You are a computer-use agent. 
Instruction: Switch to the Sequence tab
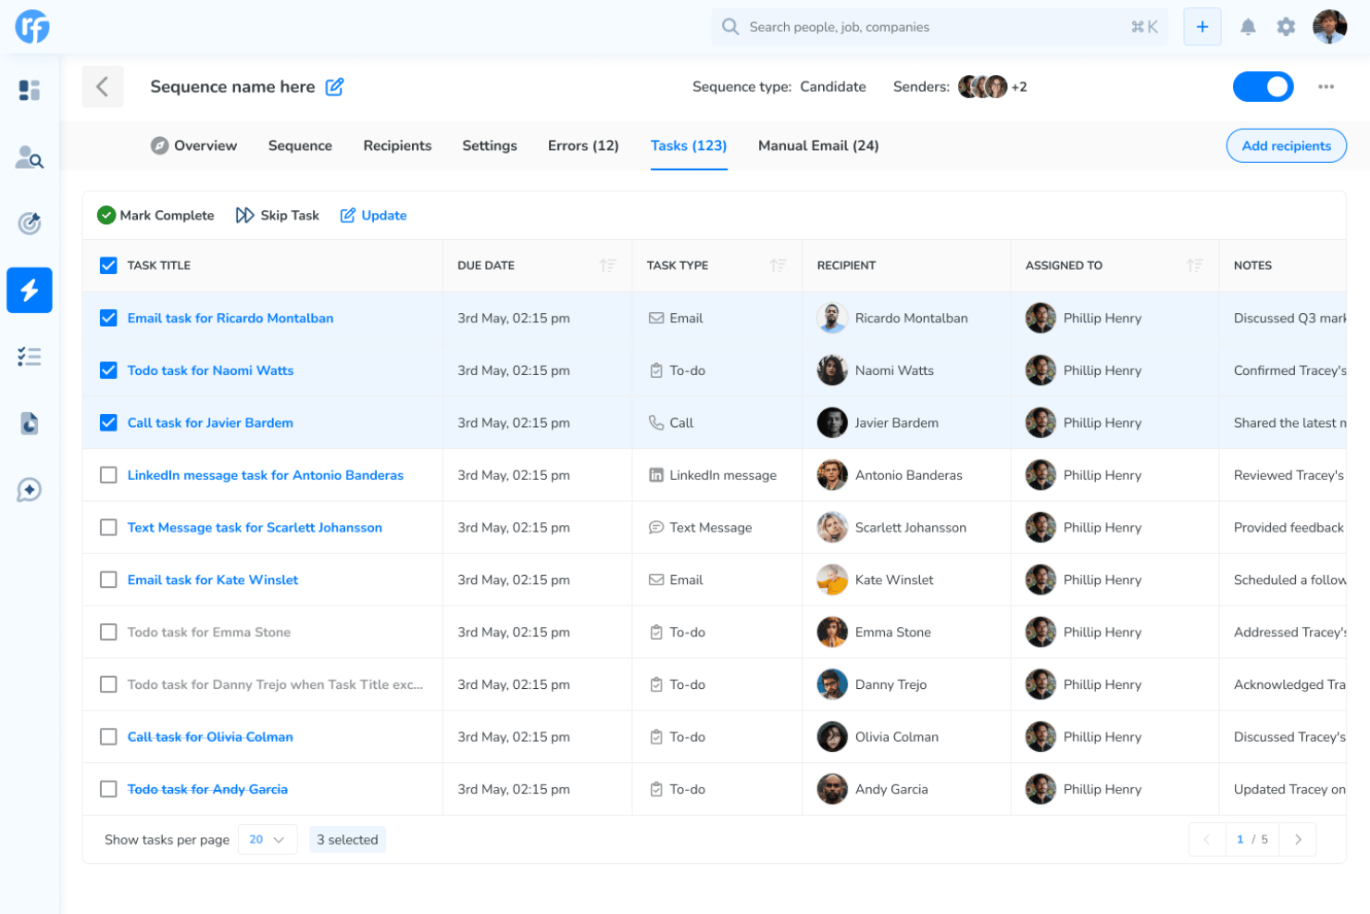(x=300, y=145)
